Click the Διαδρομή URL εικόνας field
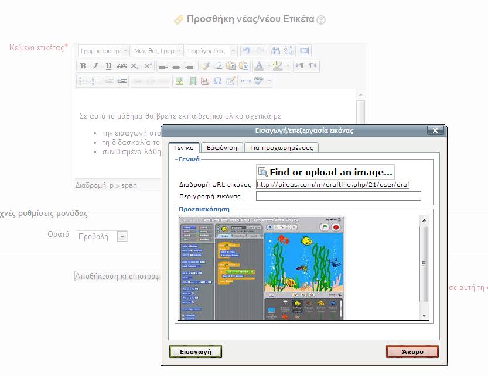The height and width of the screenshot is (376, 488). coord(332,184)
